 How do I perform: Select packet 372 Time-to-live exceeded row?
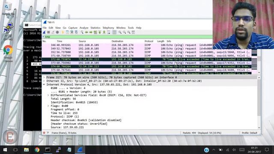click(147, 59)
